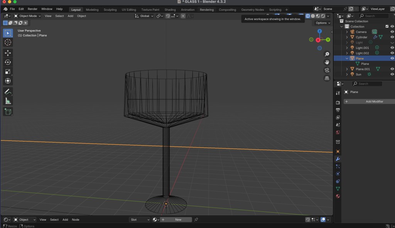Select the Cursor tool in toolbar
Screen dimensions: 395x228
[x=8, y=42]
